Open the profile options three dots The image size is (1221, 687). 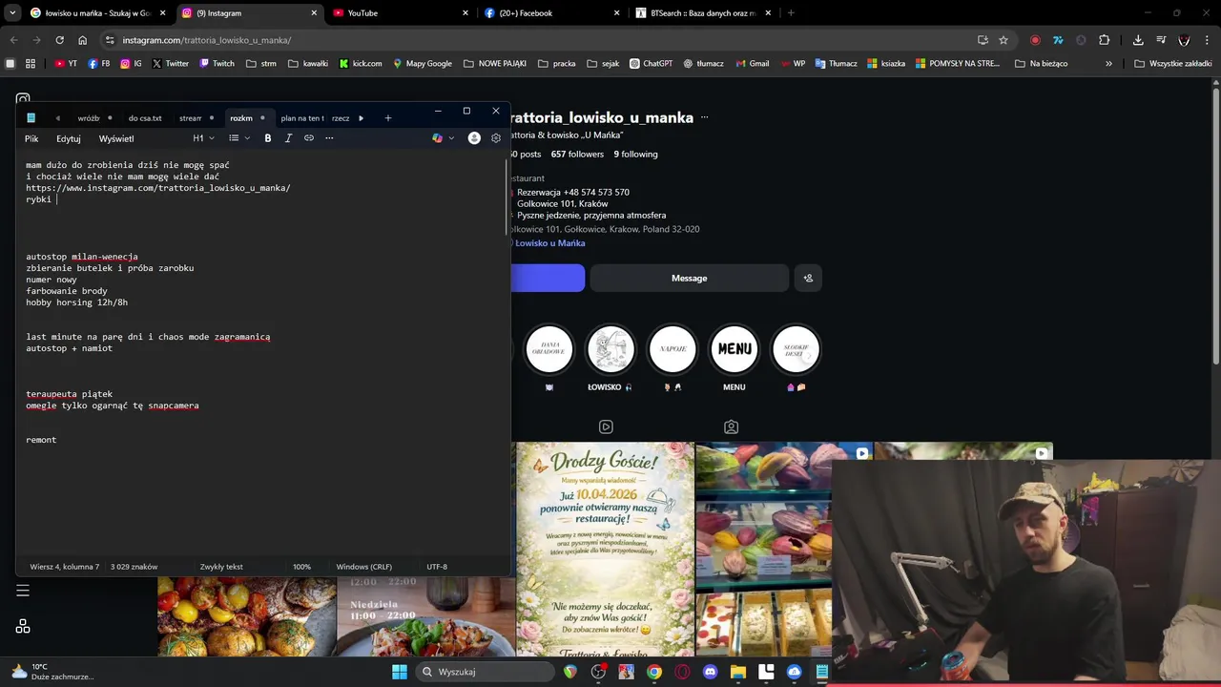click(x=704, y=117)
